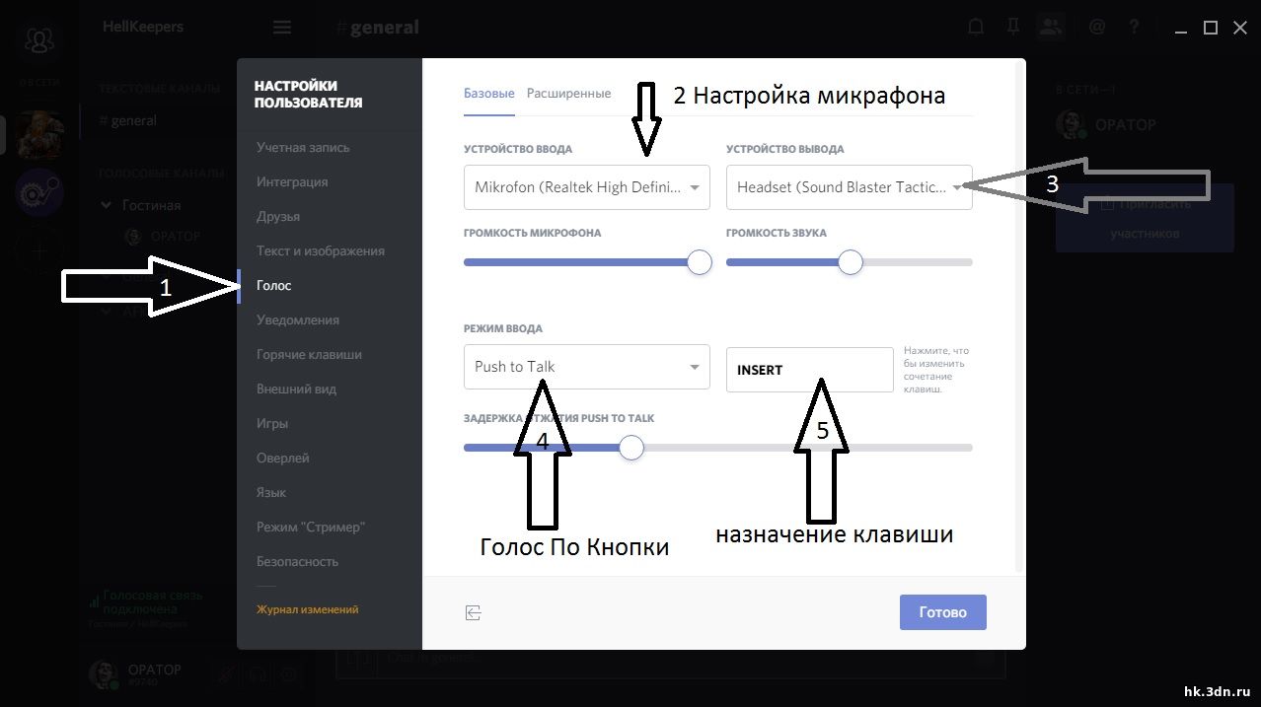The image size is (1261, 707).
Task: Open notification bell icon in channel header
Action: (976, 28)
